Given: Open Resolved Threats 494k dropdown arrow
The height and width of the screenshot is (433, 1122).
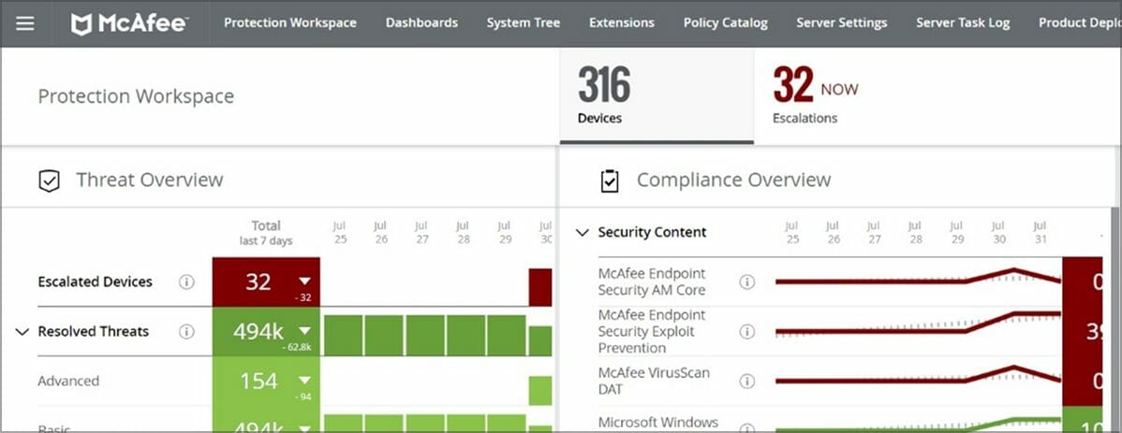Looking at the screenshot, I should 305,332.
